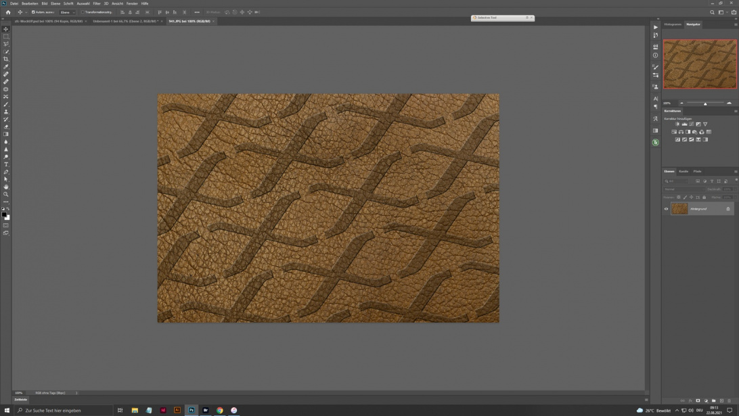Viewport: 739px width, 416px height.
Task: Open the Korrekturen panel flyout menu
Action: coord(736,111)
